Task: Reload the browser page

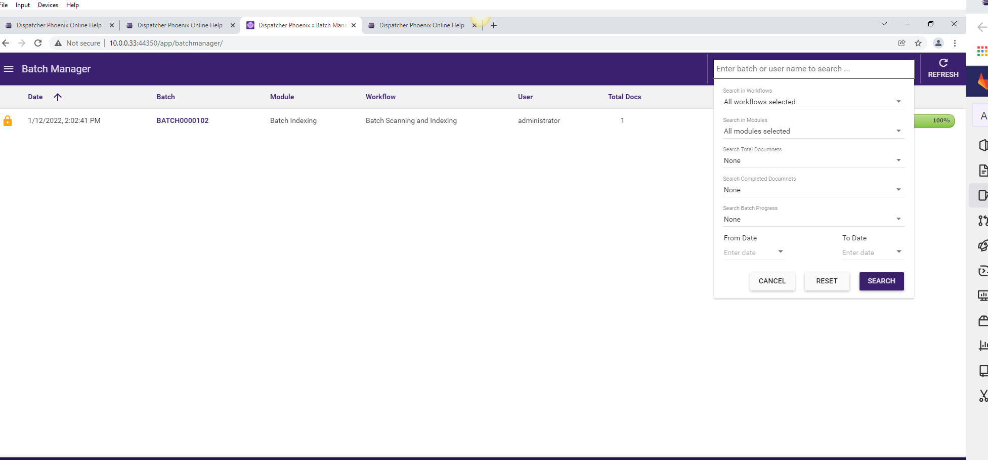Action: (x=38, y=43)
